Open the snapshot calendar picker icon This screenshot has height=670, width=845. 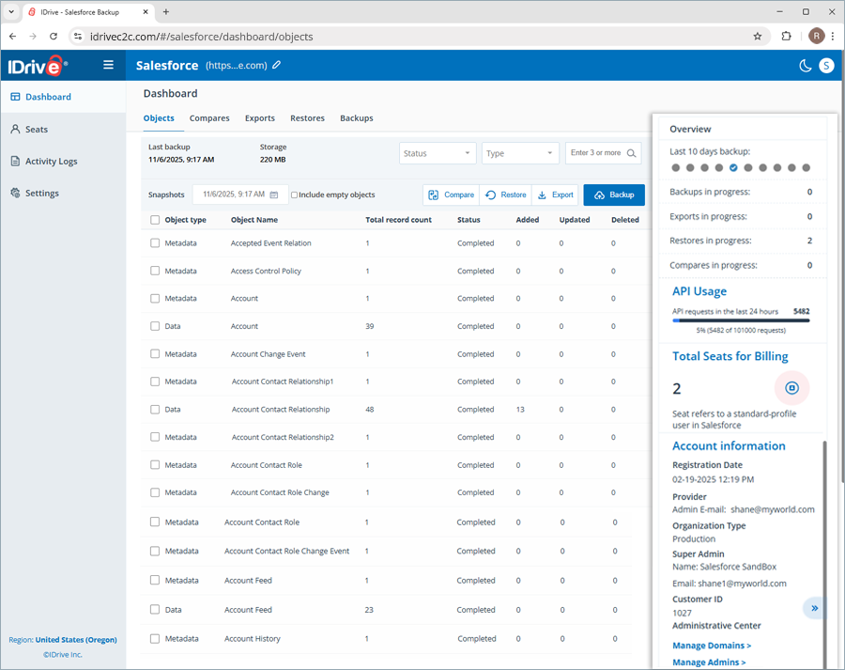point(273,195)
